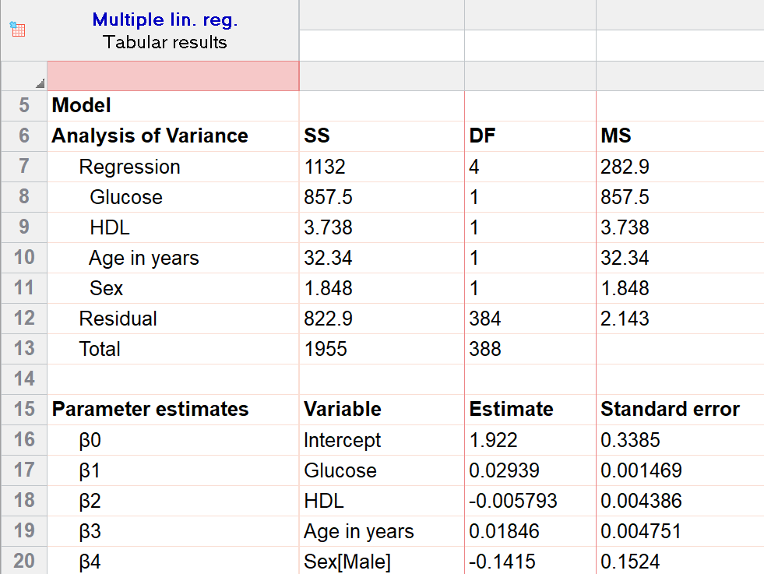Viewport: 764px width, 574px height.
Task: Click Glucose SS value 857.5
Action: coord(328,197)
